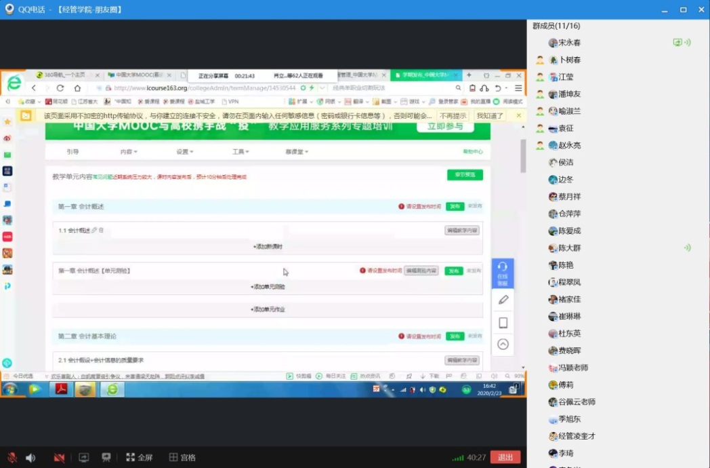Click the browser refresh icon
This screenshot has height=468, width=710.
point(60,88)
